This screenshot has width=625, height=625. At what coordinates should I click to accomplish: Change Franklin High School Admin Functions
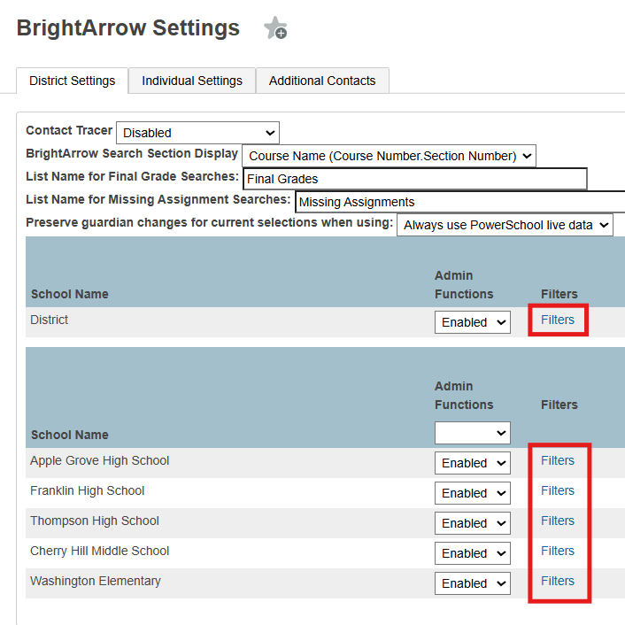[x=473, y=493]
